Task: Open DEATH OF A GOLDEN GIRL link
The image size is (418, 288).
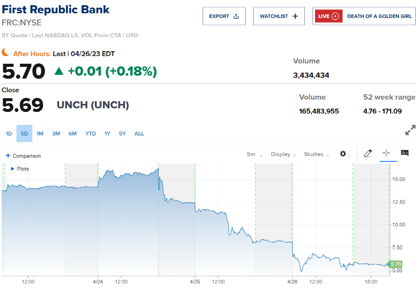Action: click(380, 16)
